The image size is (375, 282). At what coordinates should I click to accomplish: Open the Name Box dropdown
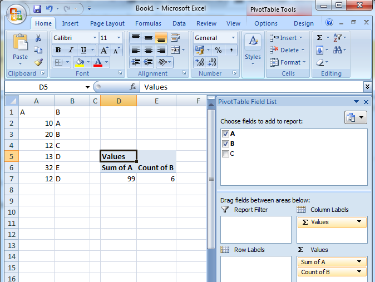pyautogui.click(x=87, y=87)
